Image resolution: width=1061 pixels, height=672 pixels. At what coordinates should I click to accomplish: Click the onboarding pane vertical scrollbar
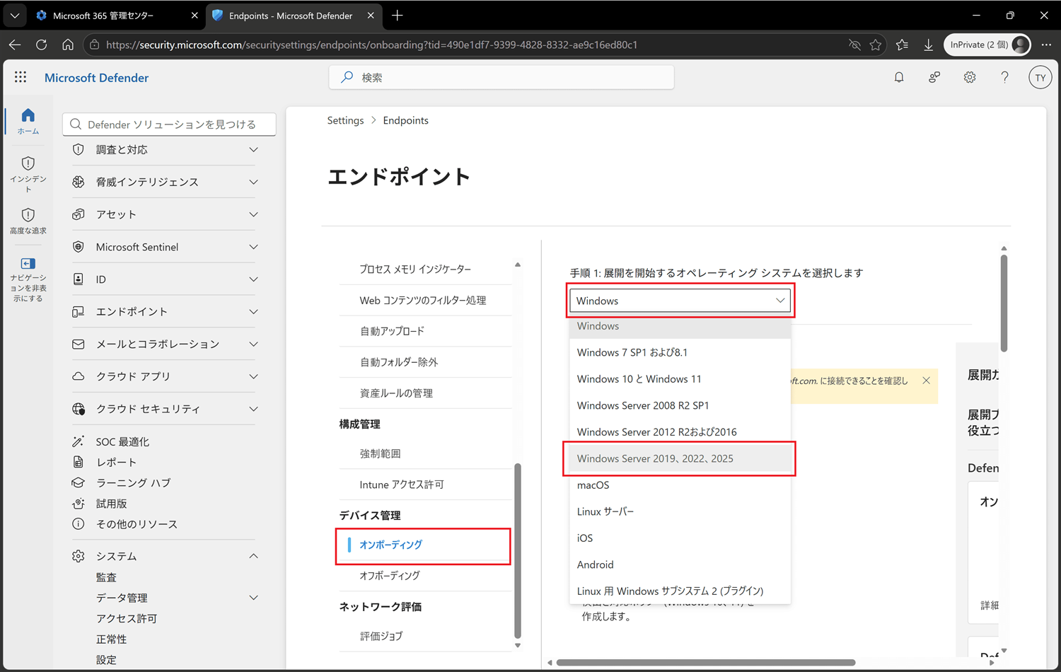1004,303
